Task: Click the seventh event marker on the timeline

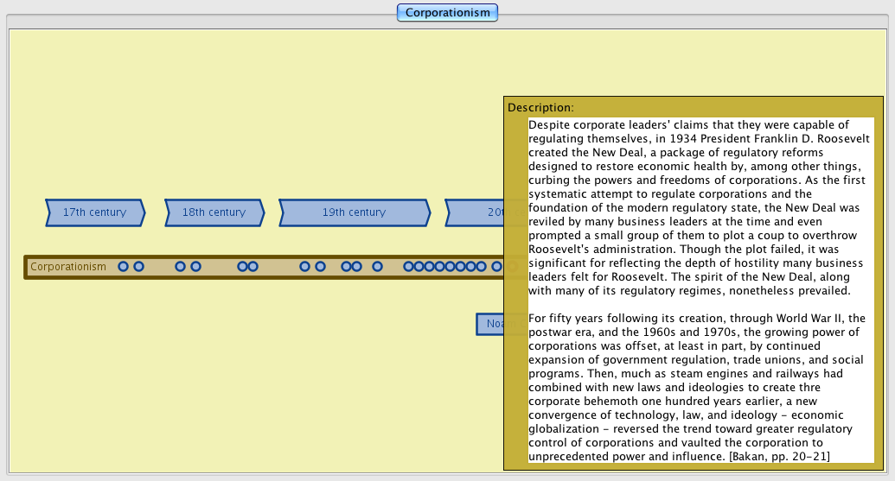Action: 304,267
